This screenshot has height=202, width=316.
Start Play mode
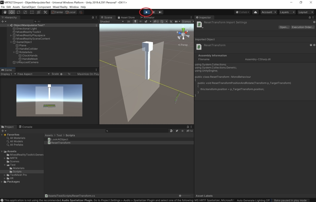point(147,12)
